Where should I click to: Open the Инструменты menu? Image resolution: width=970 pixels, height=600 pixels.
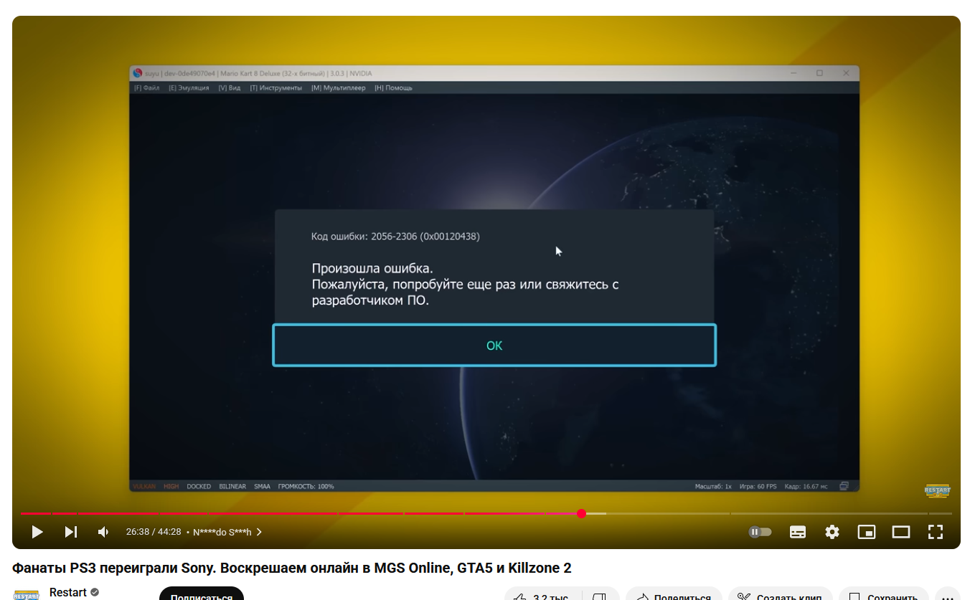coord(276,88)
